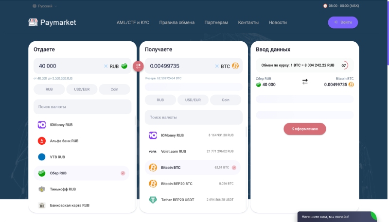Select VTB RUB to give
Viewport: 389px width, 222px height.
81,157
